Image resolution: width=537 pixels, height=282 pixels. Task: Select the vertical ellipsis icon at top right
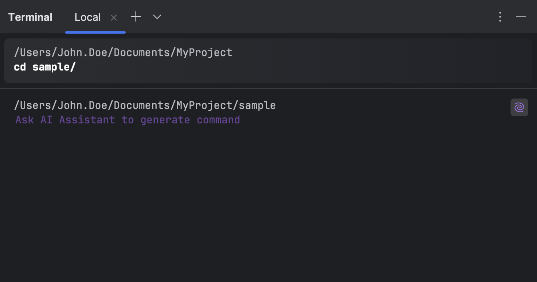tap(500, 17)
